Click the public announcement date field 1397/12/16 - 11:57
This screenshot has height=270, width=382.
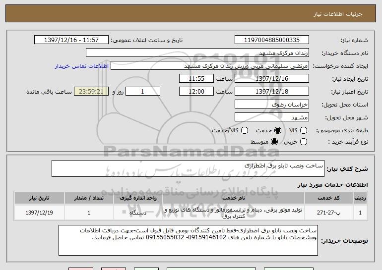coord(71,40)
